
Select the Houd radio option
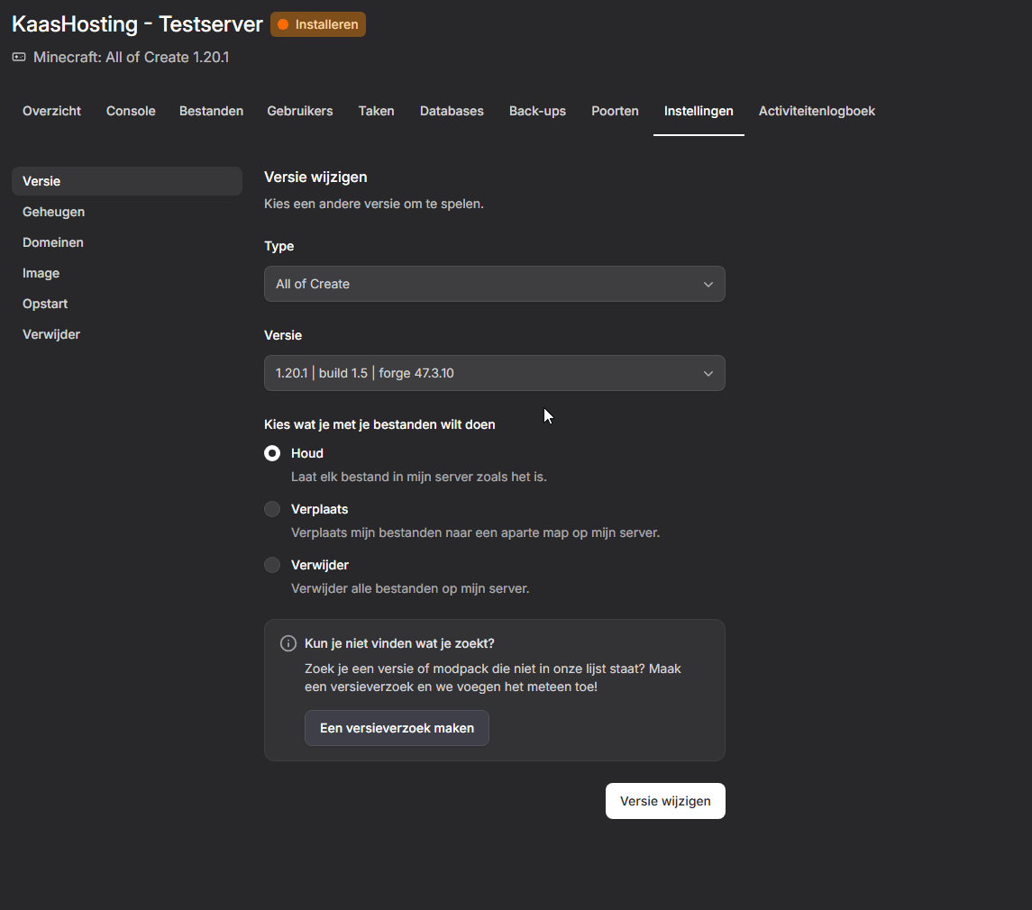(x=272, y=453)
